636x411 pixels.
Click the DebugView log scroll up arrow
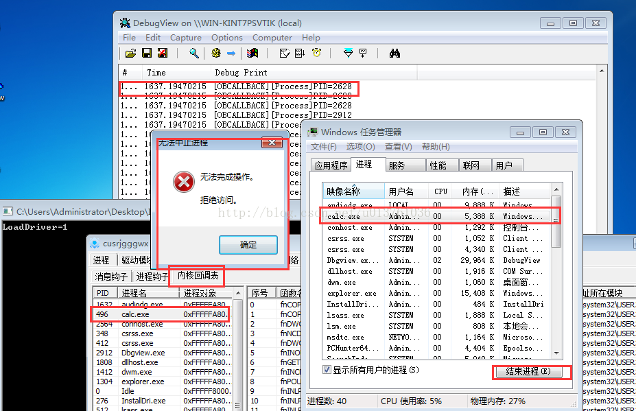tap(602, 71)
